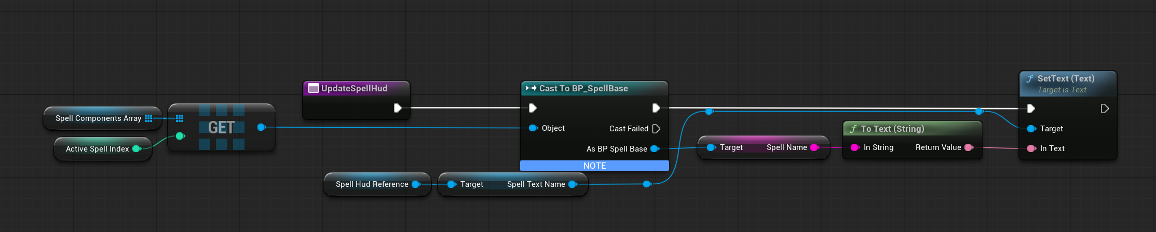Screen dimensions: 1156x232
Task: Click the UpdateSpellHud execution output pin
Action: pos(398,108)
